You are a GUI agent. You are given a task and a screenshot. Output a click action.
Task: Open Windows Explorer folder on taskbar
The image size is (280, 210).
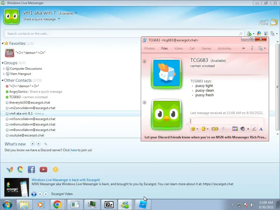click(x=24, y=205)
